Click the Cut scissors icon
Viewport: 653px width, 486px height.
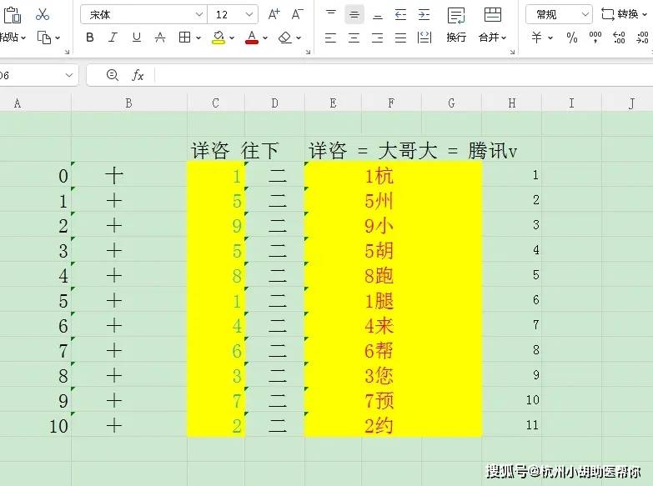coord(42,14)
